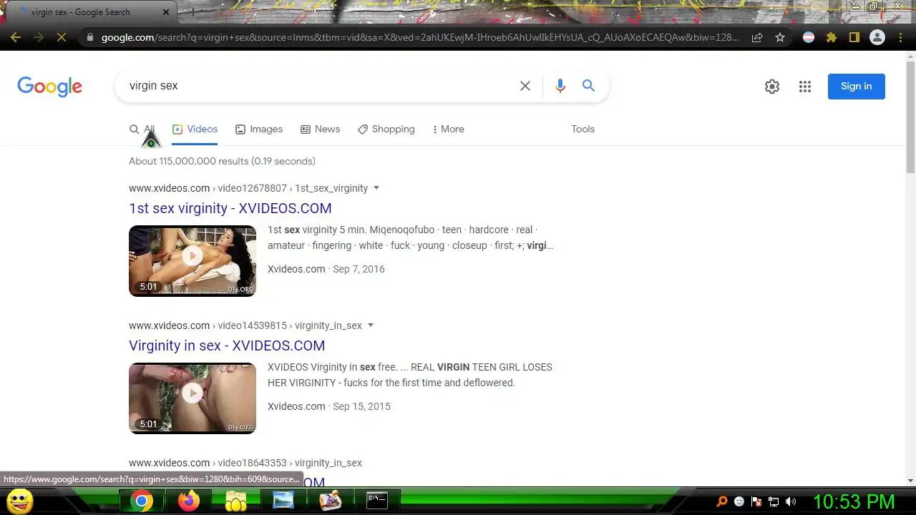This screenshot has height=515, width=916.
Task: Open the browser side panel icon
Action: pyautogui.click(x=854, y=37)
